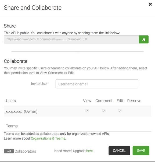Screen dimensions: 155x162
Task: Toggle the owner's Comment checkbox
Action: click(x=104, y=111)
